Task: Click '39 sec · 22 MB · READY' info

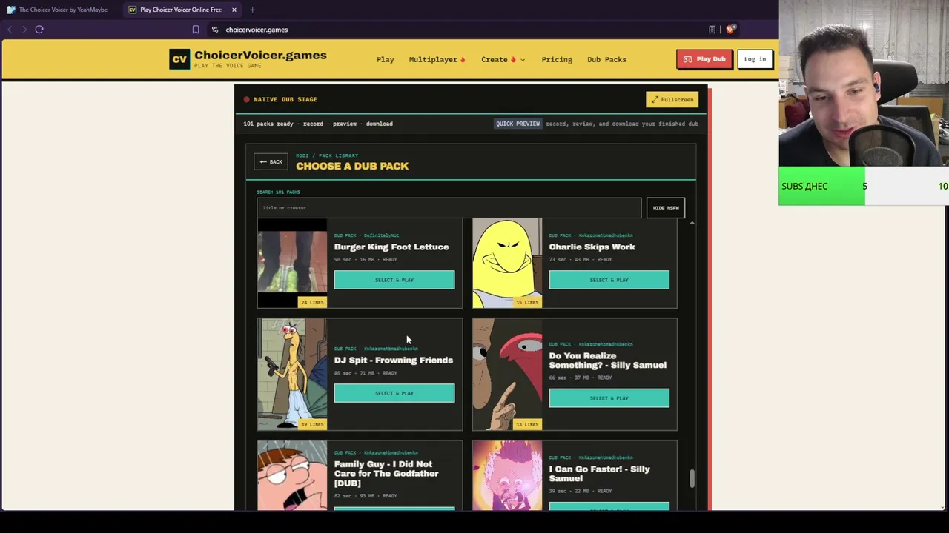Action: click(581, 491)
